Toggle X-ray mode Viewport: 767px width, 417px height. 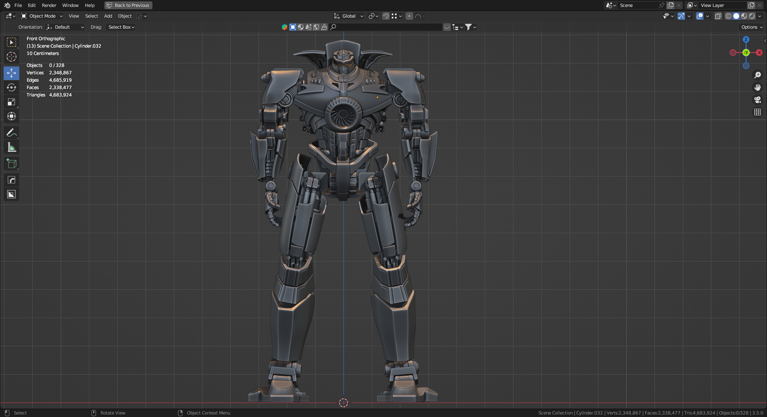pos(718,16)
